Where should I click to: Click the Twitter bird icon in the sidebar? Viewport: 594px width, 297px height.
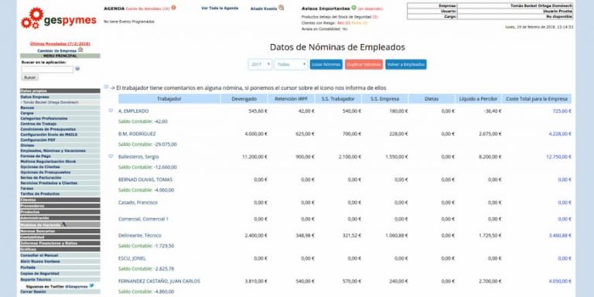[91, 285]
